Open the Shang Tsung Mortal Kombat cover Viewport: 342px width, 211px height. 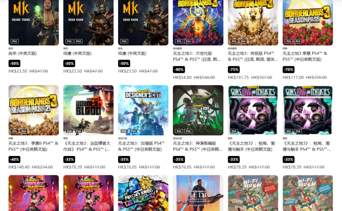pos(34,23)
